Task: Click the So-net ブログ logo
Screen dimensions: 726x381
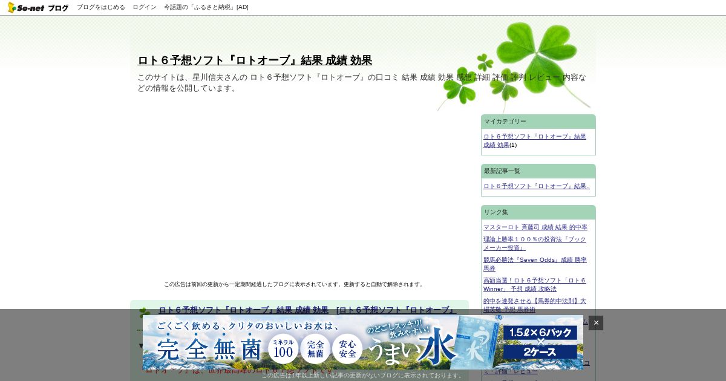Action: (38, 7)
